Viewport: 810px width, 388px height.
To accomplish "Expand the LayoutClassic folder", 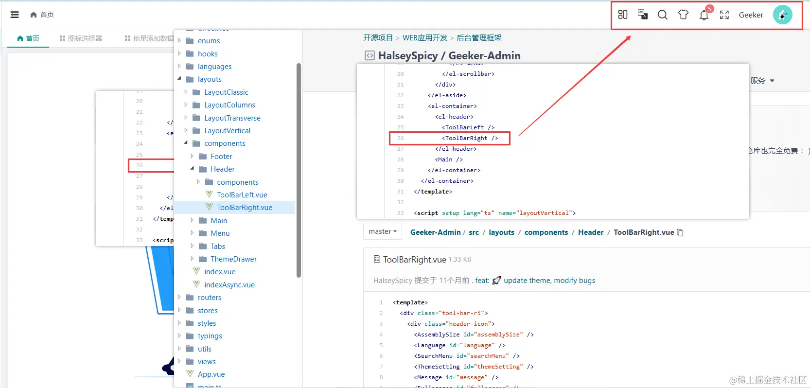I will 186,91.
